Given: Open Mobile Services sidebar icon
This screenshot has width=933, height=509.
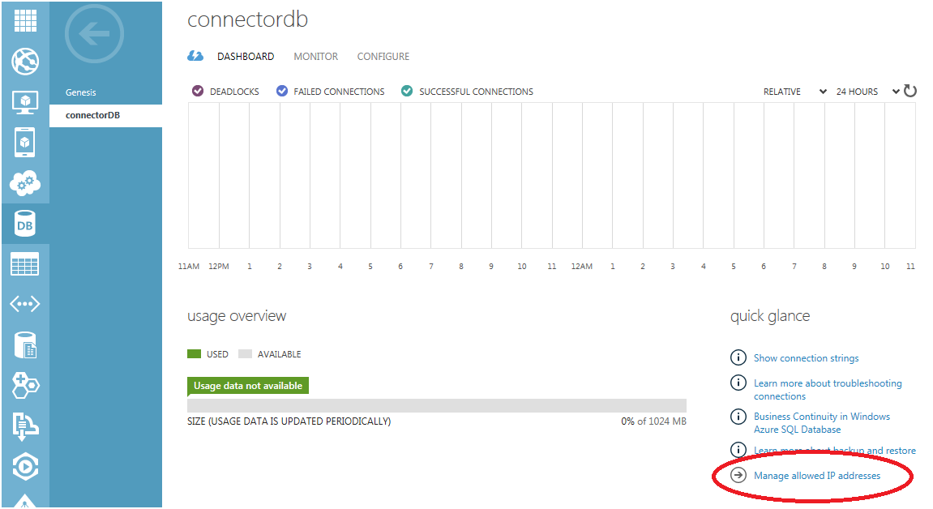Looking at the screenshot, I should pyautogui.click(x=24, y=143).
